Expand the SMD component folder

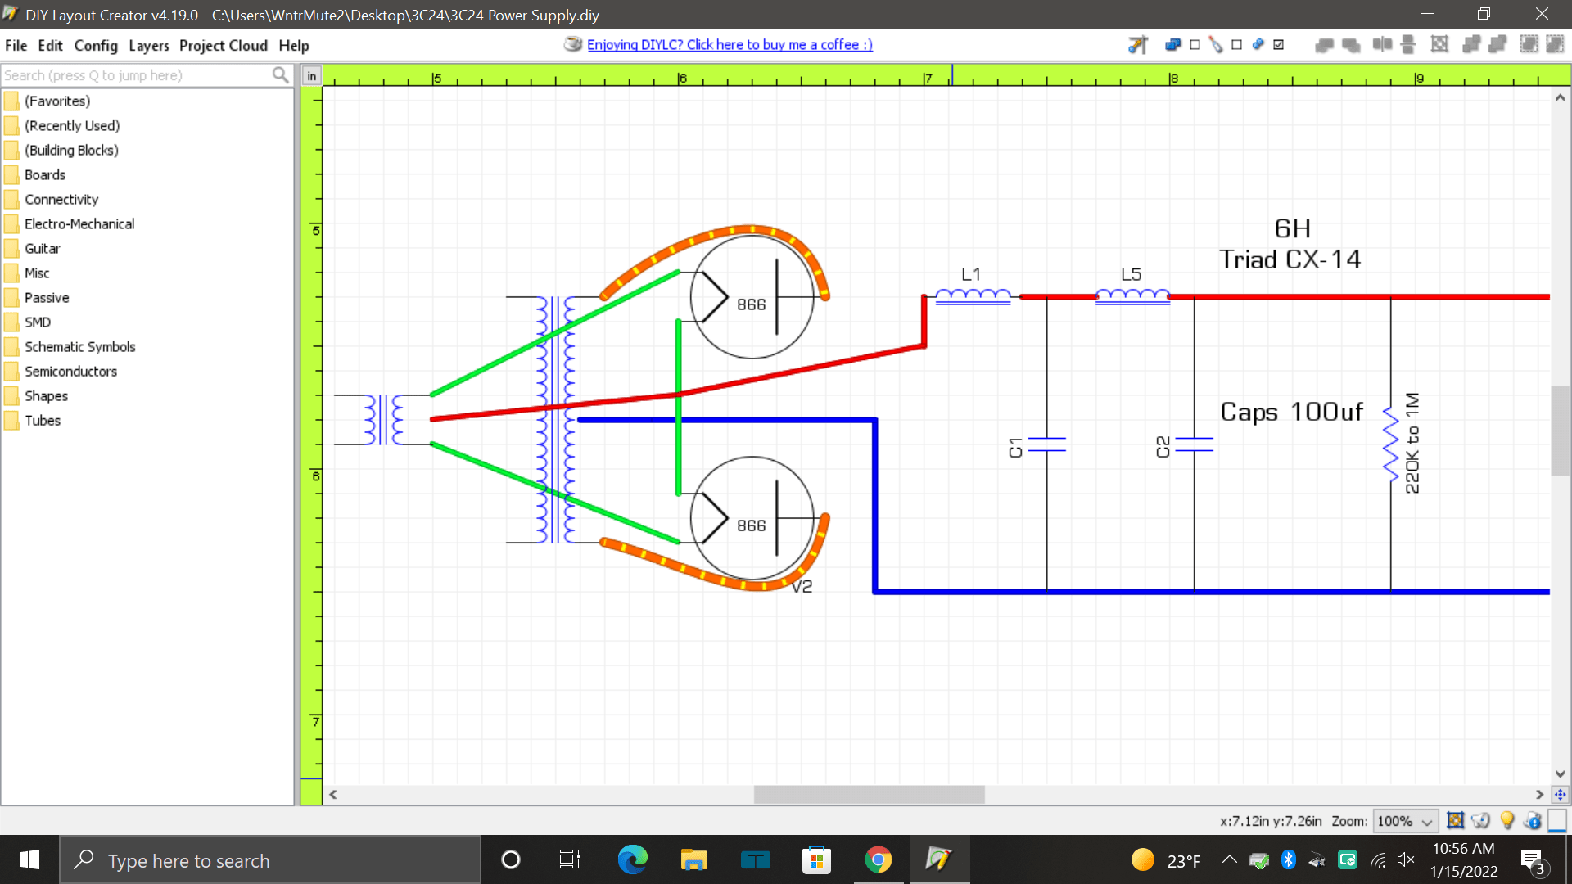tap(38, 322)
